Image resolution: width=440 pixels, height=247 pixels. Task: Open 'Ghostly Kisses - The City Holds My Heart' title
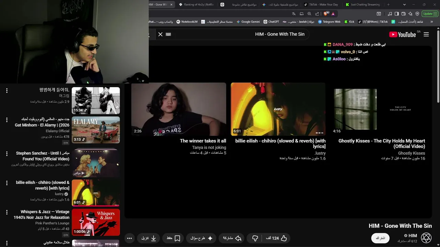coord(382,143)
